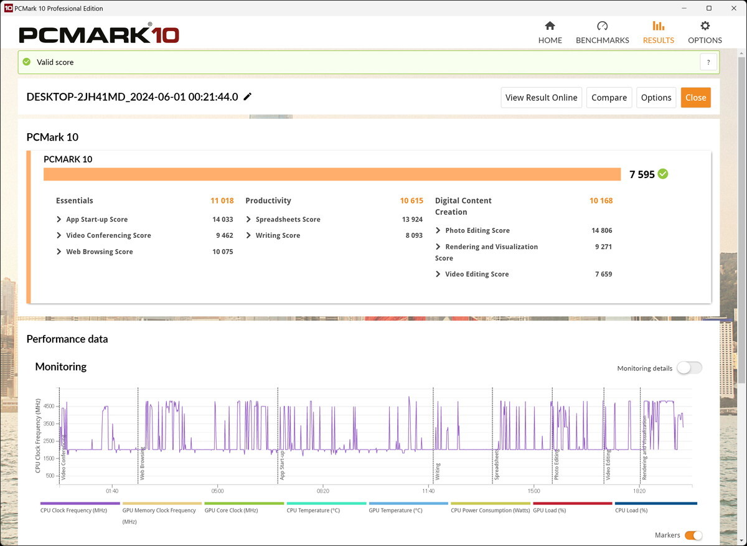Click the Photo Editing score value 14 806
Screen dimensions: 747x546
602,230
